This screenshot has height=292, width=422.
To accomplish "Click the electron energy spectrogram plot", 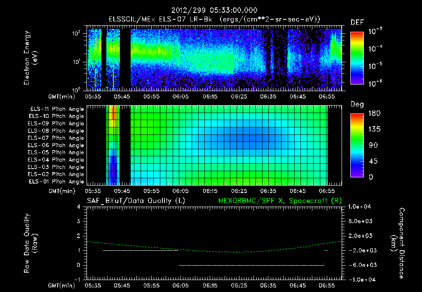I will click(214, 58).
